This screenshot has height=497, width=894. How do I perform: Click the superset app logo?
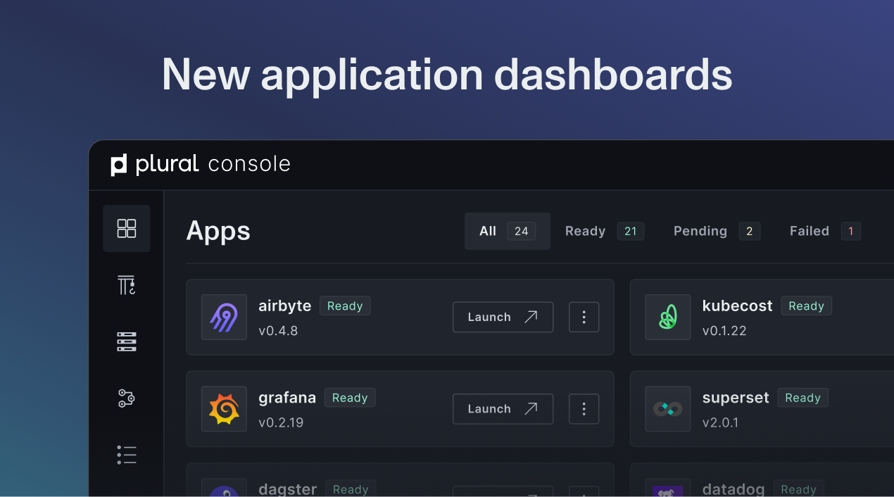click(668, 409)
